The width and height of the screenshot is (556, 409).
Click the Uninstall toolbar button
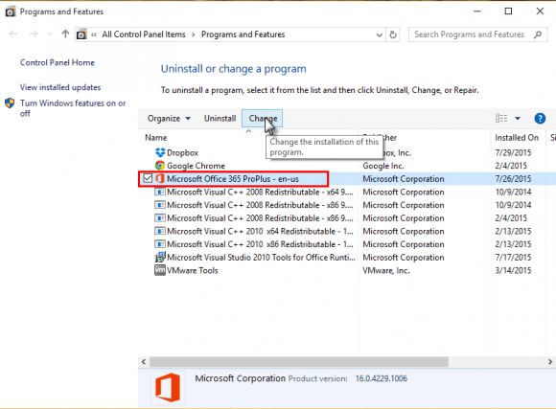click(220, 119)
